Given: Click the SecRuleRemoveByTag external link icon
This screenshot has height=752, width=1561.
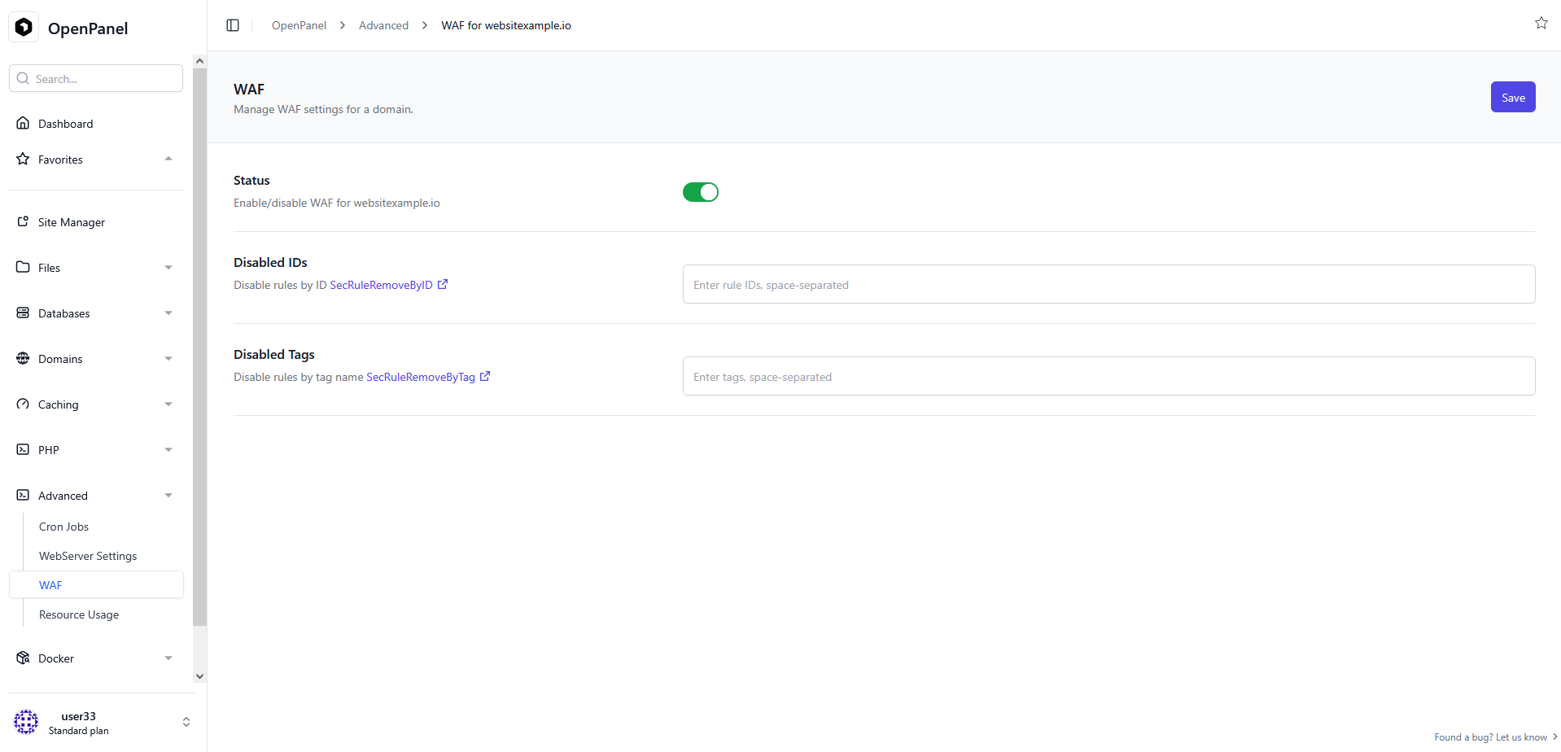Looking at the screenshot, I should point(485,377).
